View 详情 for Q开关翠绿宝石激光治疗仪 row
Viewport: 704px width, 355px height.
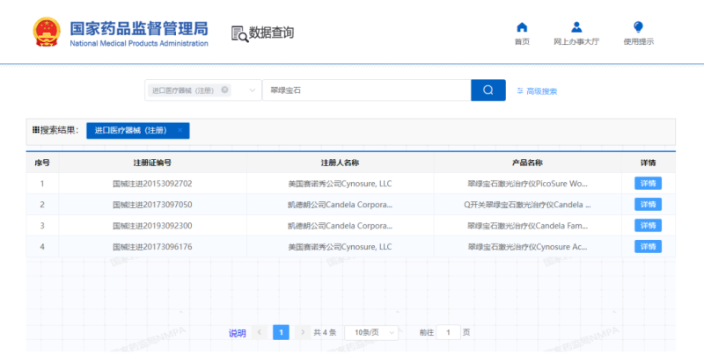[648, 205]
